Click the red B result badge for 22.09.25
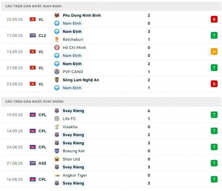This screenshot has height=191, width=222. click(x=214, y=19)
